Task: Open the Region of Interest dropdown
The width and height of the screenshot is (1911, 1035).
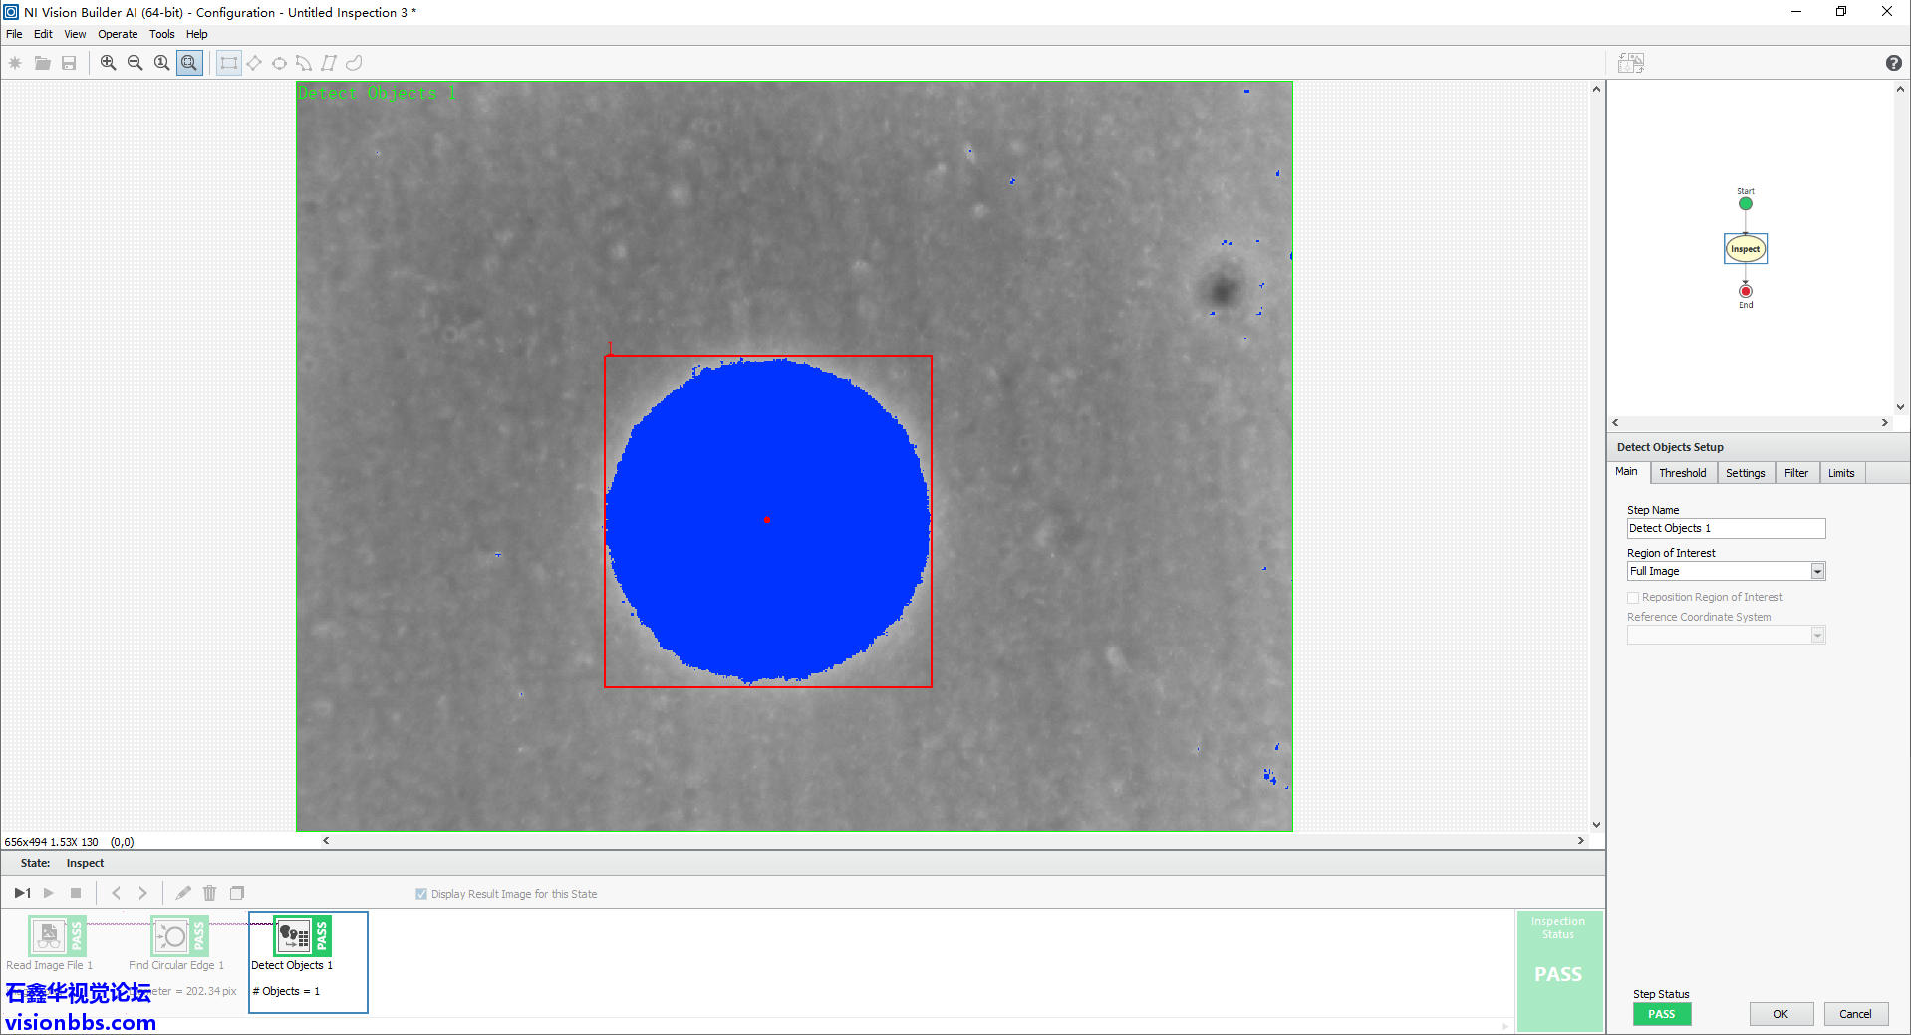Action: (x=1817, y=571)
